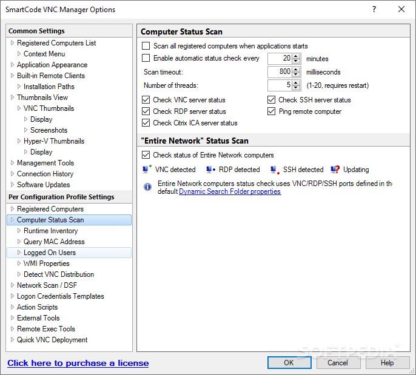Enable Scan all registered computers at start
416x375 pixels.
pyautogui.click(x=146, y=46)
